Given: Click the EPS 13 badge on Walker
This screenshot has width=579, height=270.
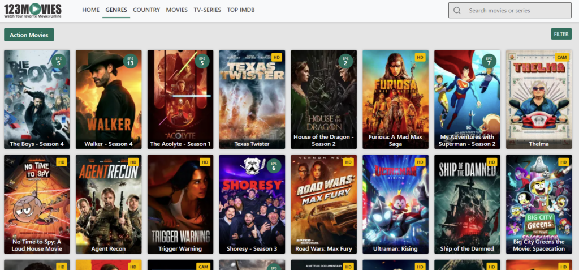Looking at the screenshot, I should click(131, 61).
